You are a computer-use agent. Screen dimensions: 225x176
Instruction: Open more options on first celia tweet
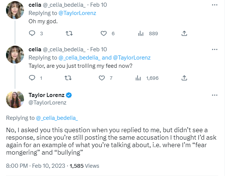pos(214,5)
